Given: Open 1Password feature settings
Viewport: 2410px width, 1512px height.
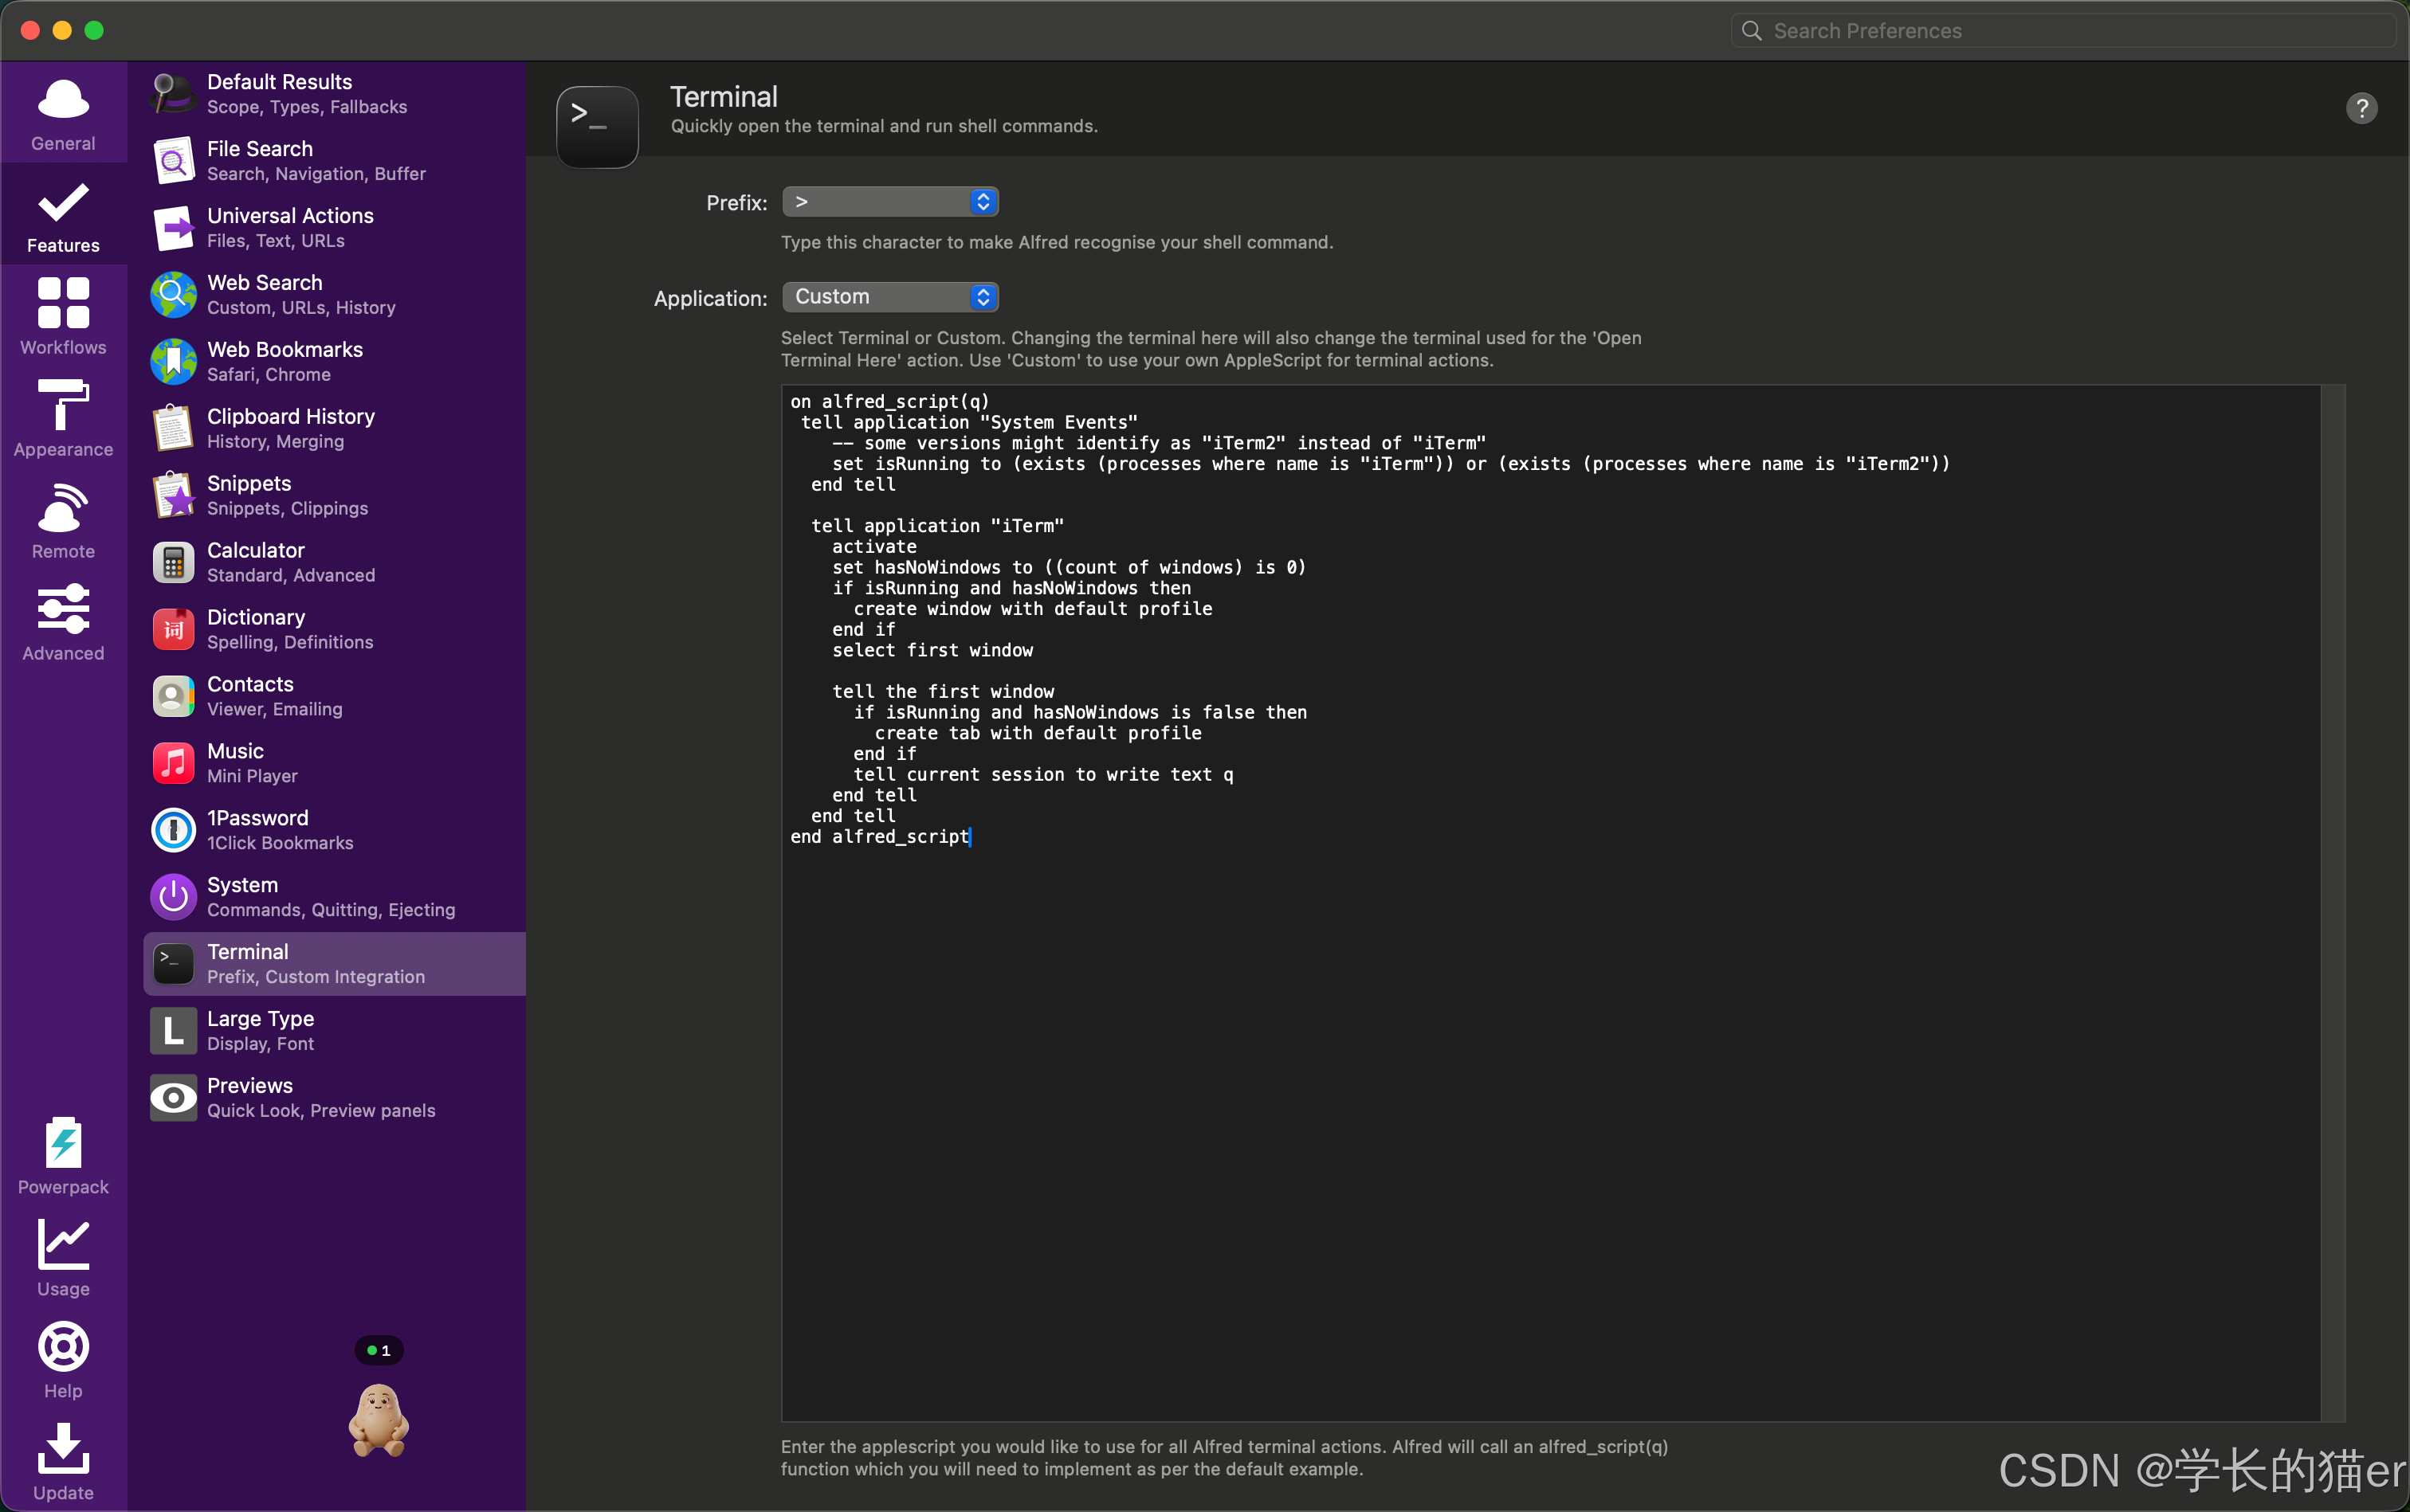Looking at the screenshot, I should point(336,831).
